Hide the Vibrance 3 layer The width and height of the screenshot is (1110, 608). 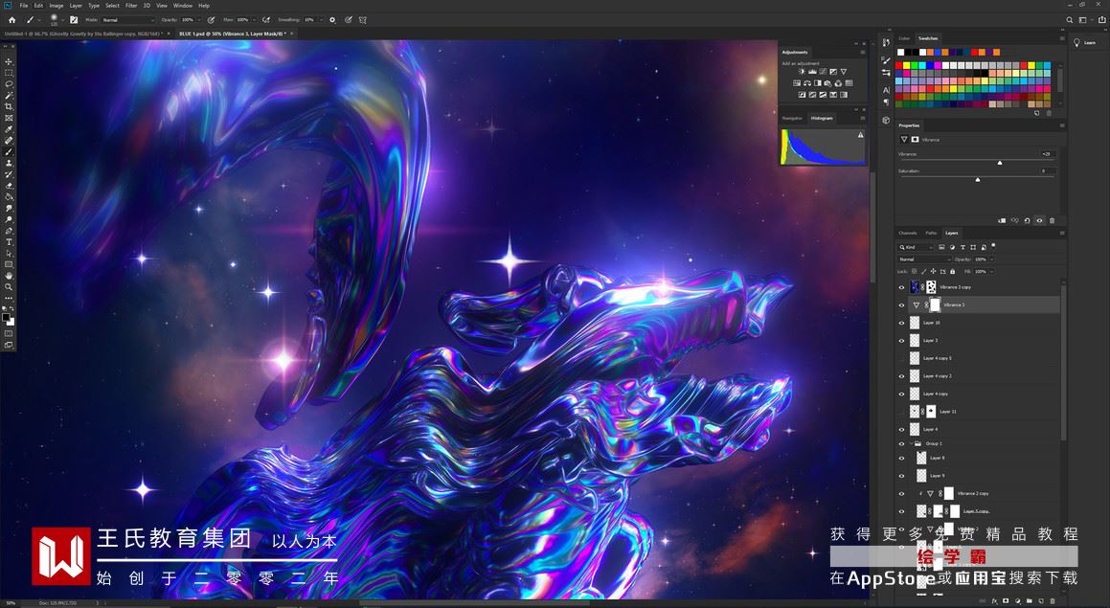[901, 305]
